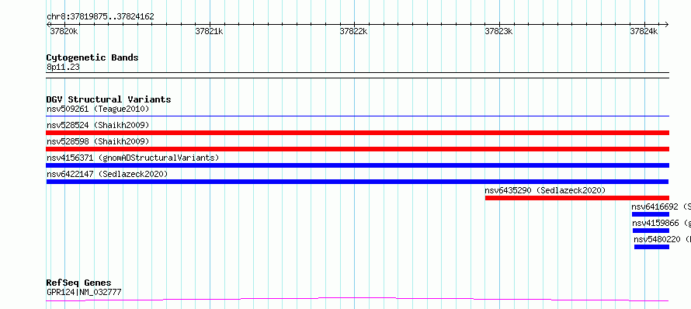
Task: Click the 37822k ruler tick label
Action: pyautogui.click(x=354, y=31)
